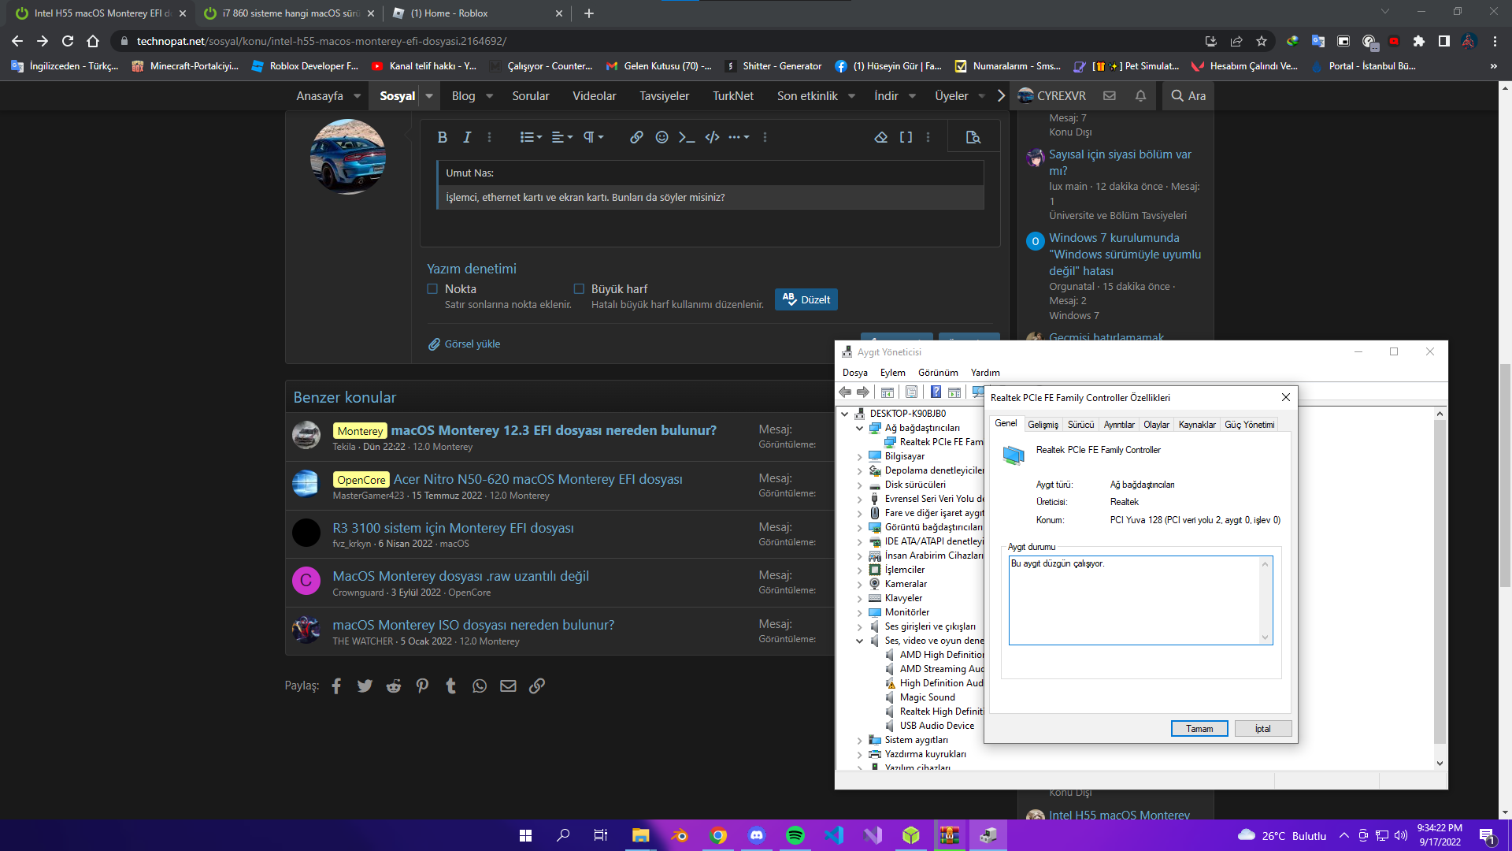Enable the Büyük harf checkbox
This screenshot has height=851, width=1512.
(579, 289)
